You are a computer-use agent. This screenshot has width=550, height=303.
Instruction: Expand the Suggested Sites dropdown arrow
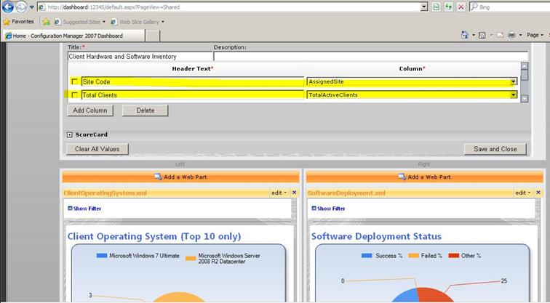tap(104, 22)
